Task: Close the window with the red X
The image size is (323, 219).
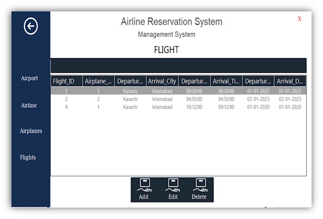Action: coord(299,19)
